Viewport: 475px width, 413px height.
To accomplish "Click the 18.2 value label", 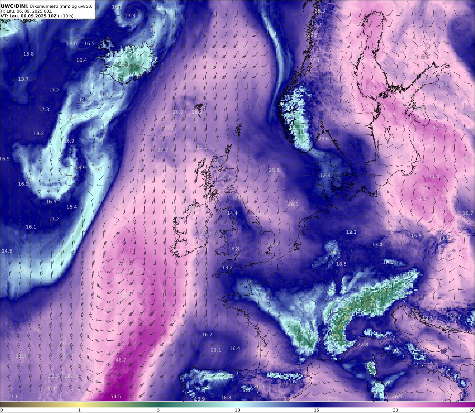I will (38, 133).
